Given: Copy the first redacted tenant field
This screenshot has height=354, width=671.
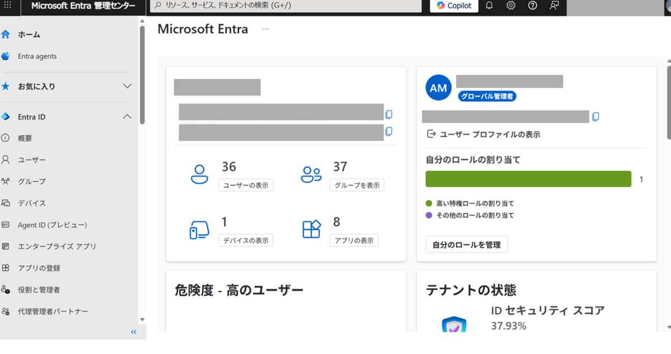Looking at the screenshot, I should [389, 114].
